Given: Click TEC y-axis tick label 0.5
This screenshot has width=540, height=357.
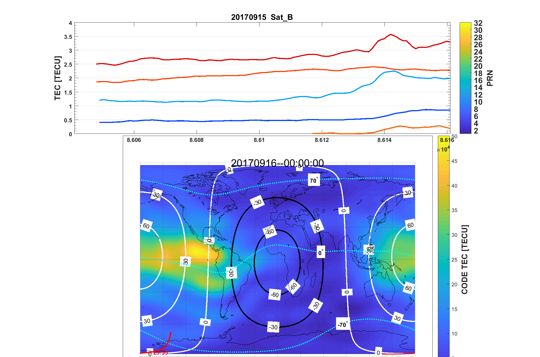Looking at the screenshot, I should click(68, 120).
